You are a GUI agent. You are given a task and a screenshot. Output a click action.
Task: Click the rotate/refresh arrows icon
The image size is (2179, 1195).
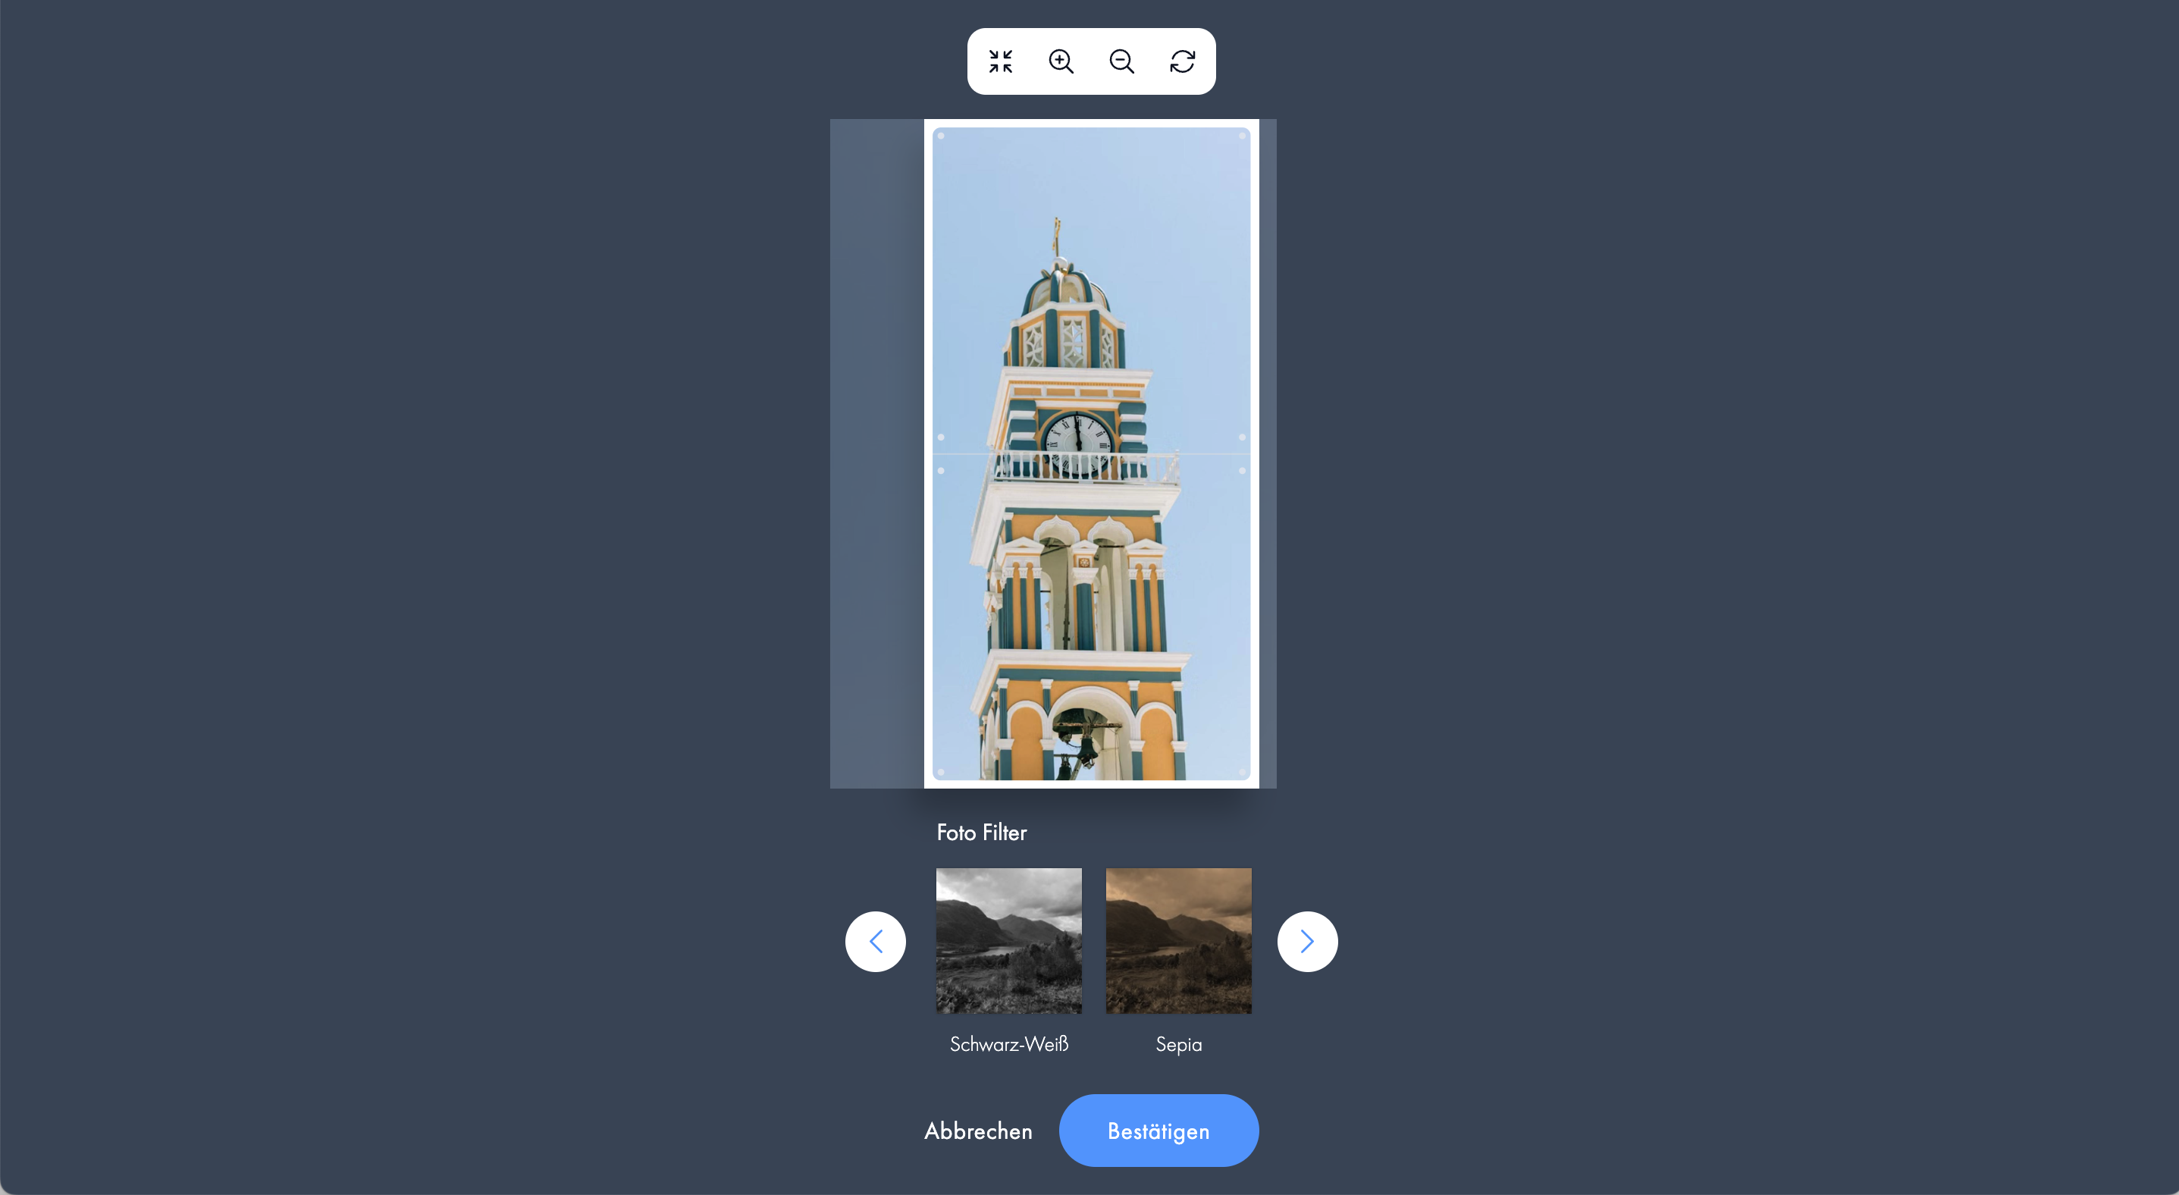(x=1183, y=61)
